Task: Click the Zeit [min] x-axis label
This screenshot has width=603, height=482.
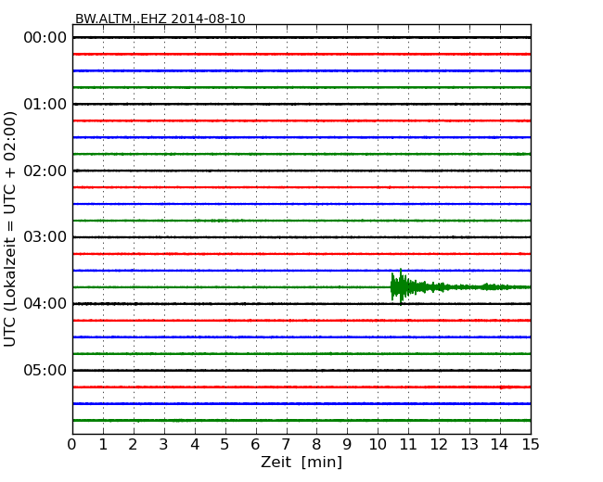Action: (301, 462)
